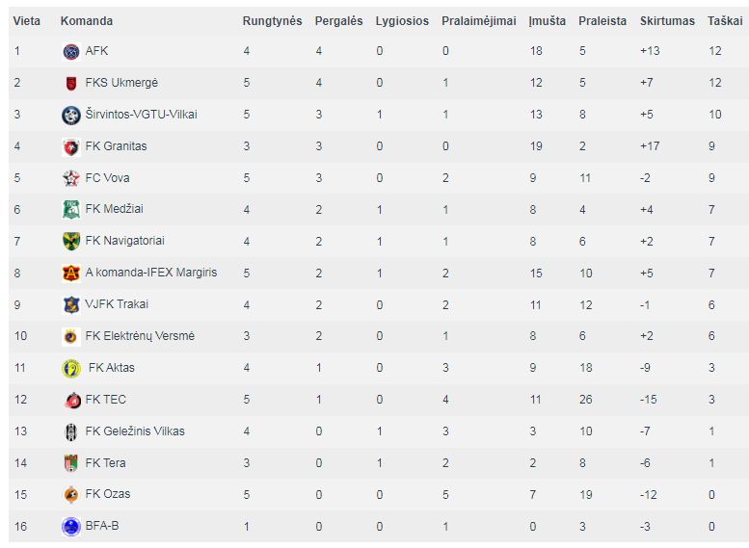Screen dimensions: 749x548
Task: Click the FK Medžiai green badge
Action: click(x=71, y=210)
